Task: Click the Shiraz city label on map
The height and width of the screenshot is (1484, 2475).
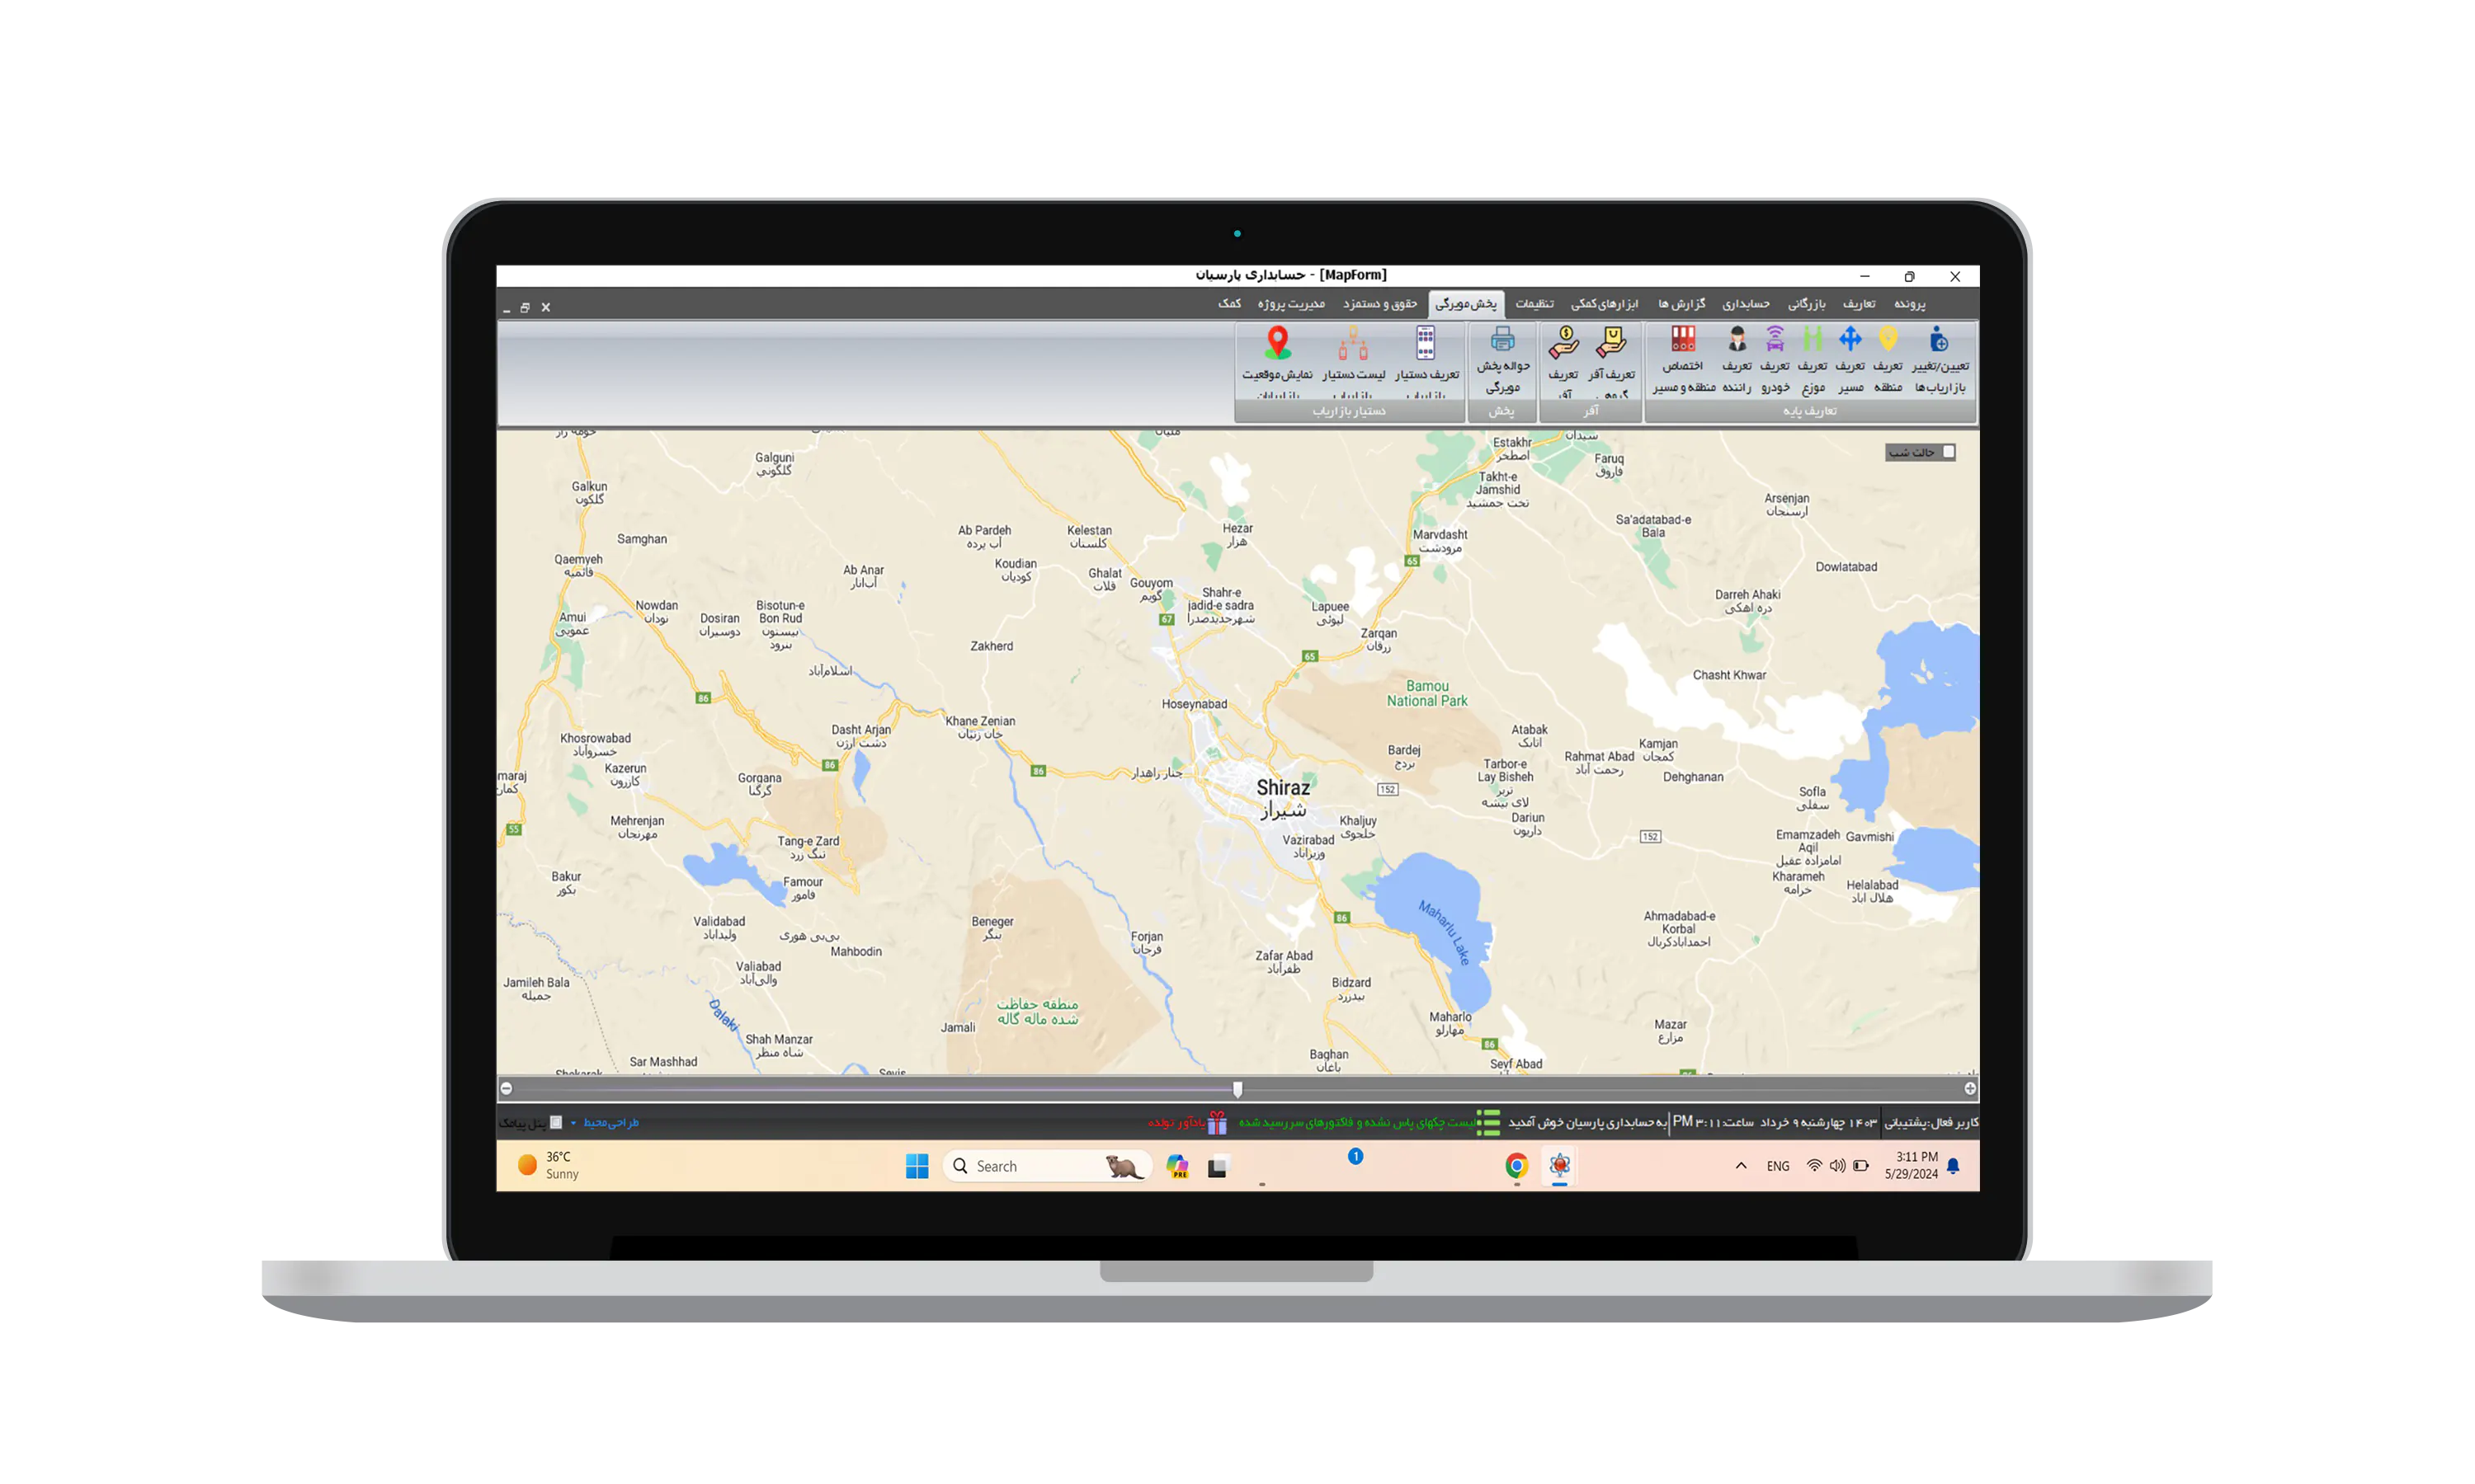Action: click(1283, 799)
